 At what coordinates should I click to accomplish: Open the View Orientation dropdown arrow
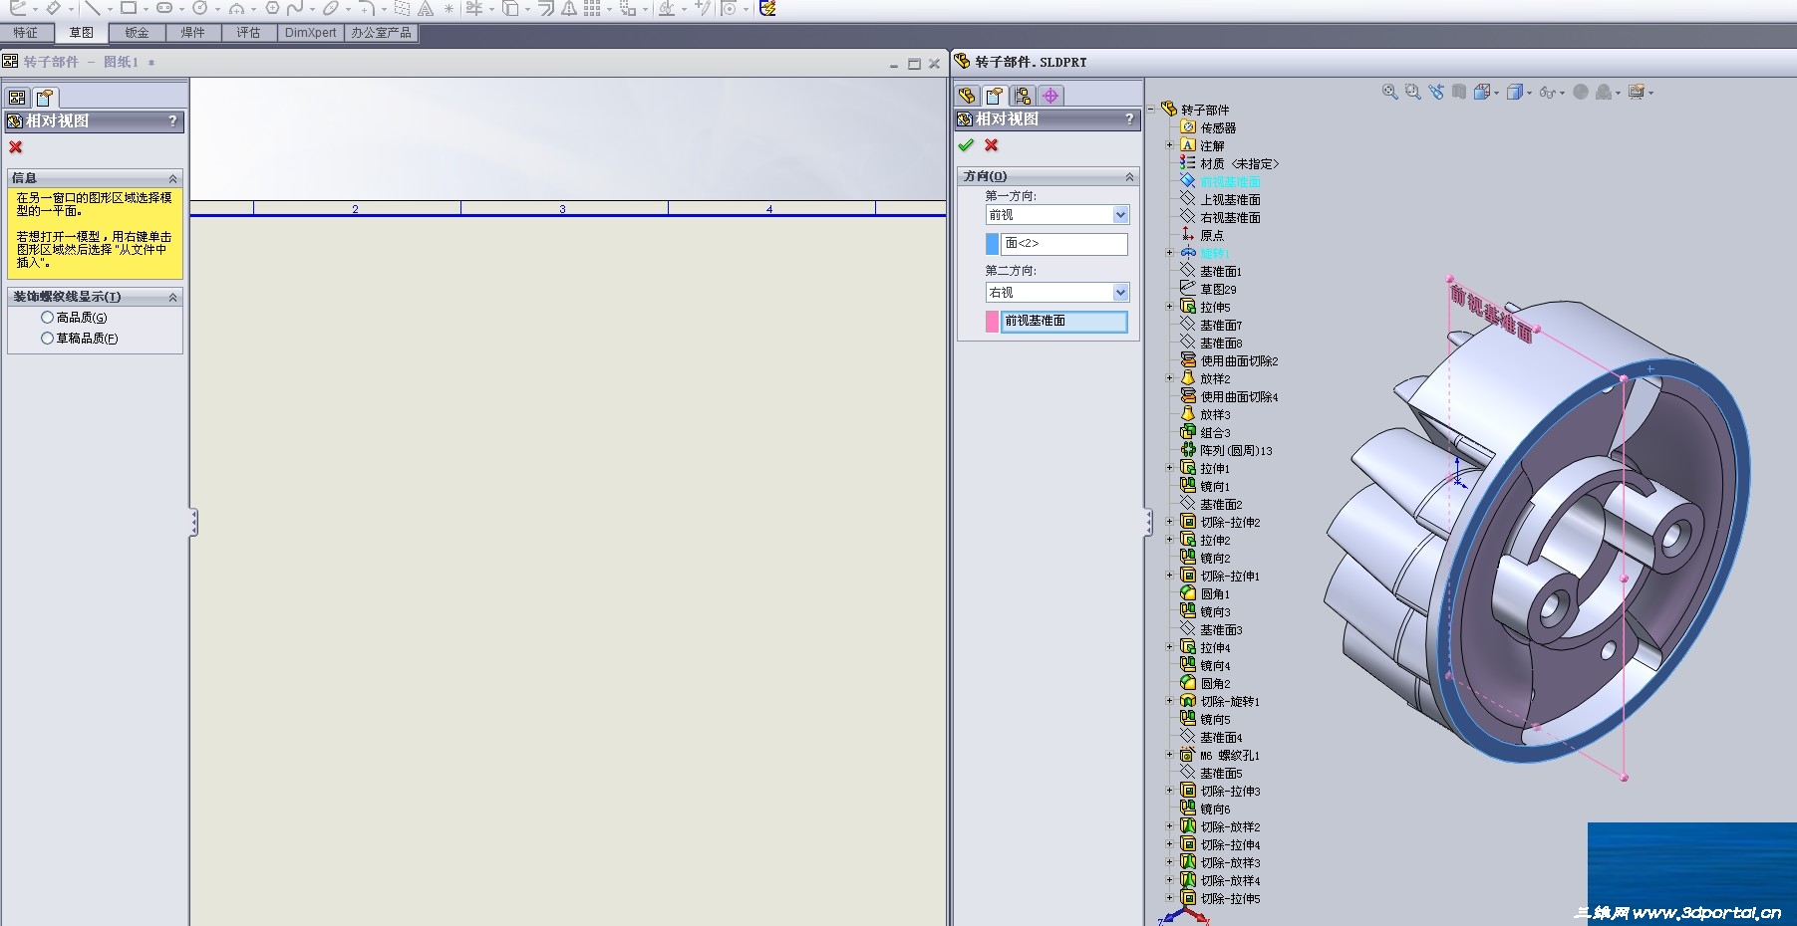point(1497,93)
